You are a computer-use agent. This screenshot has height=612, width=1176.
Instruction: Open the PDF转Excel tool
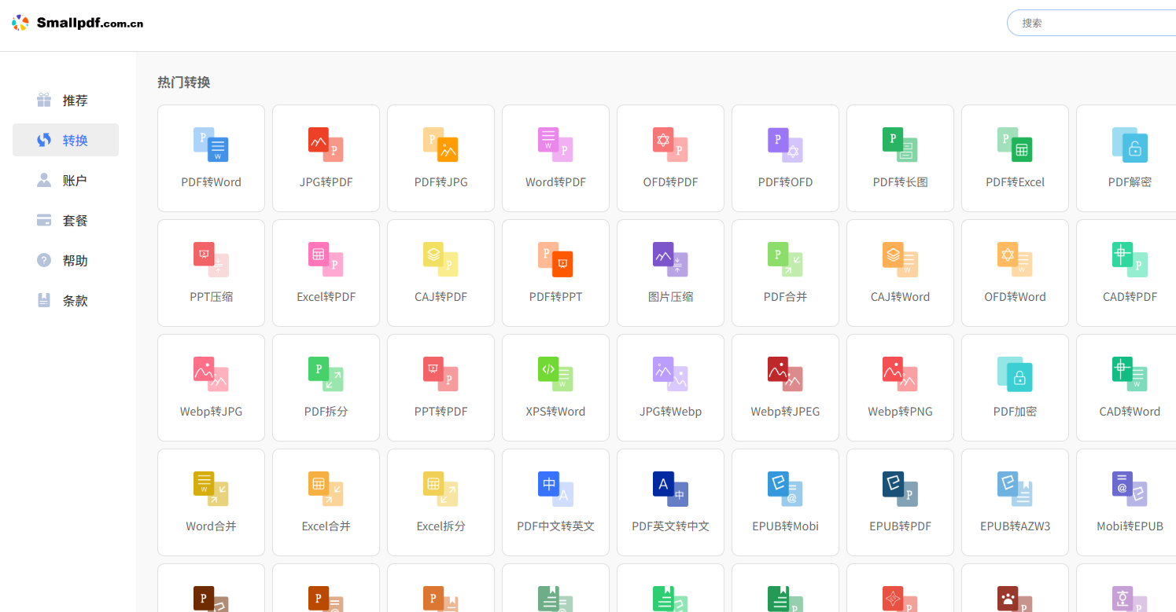coord(1015,158)
